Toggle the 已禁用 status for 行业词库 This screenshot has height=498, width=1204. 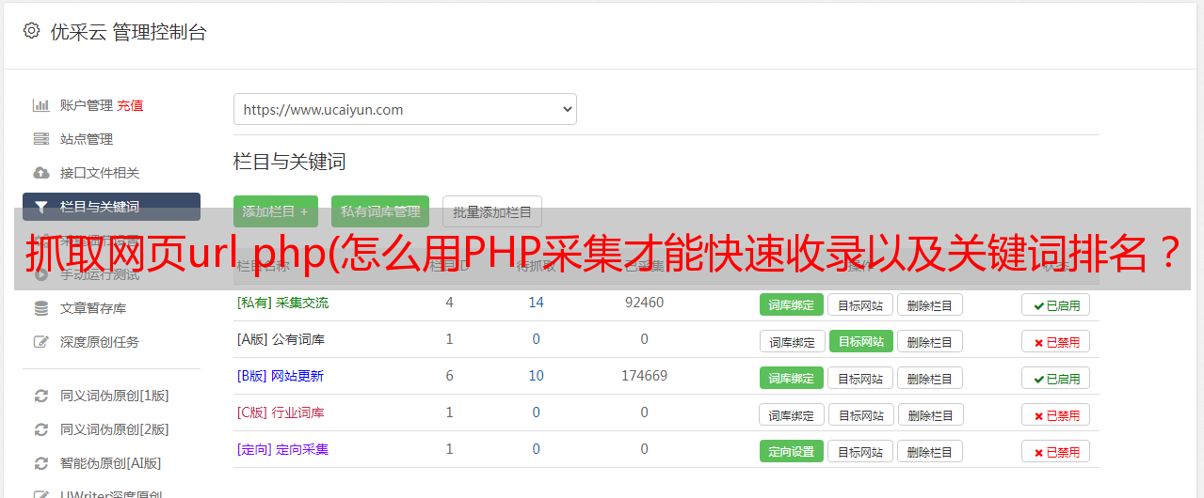click(1055, 414)
